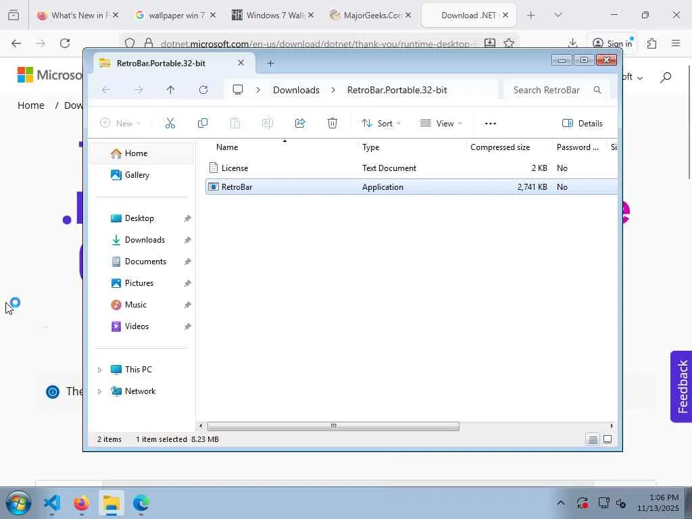Click the Delete trash can icon

click(332, 124)
